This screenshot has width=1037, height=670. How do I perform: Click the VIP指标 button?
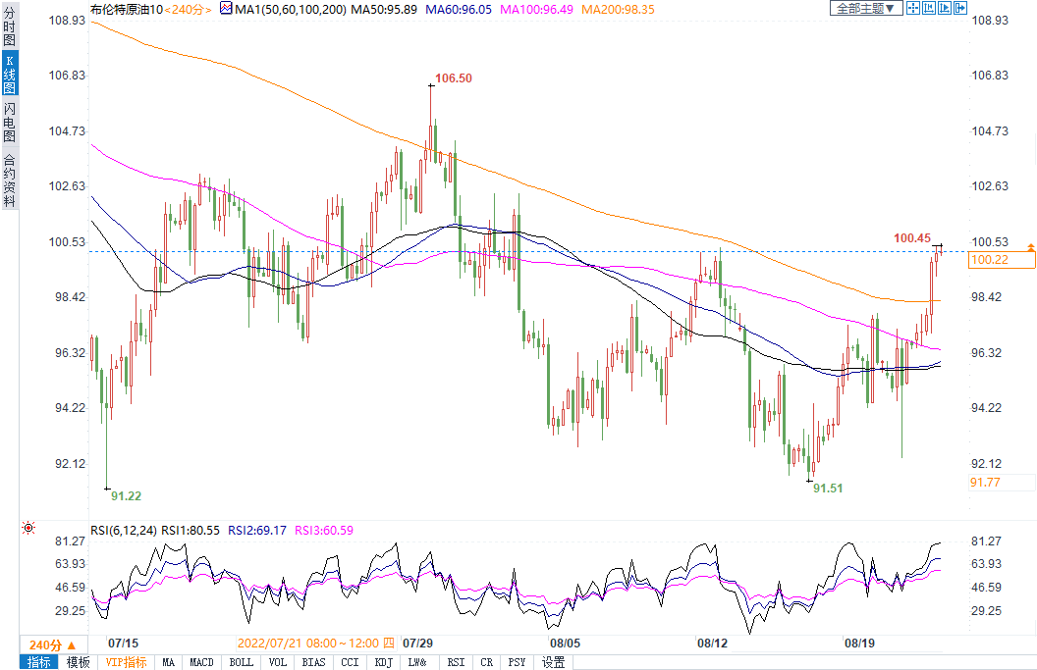point(126,662)
